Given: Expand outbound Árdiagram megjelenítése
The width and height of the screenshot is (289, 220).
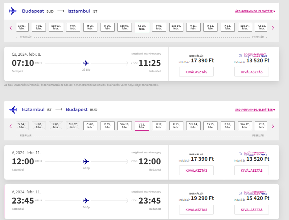Looking at the screenshot, I should [255, 11].
